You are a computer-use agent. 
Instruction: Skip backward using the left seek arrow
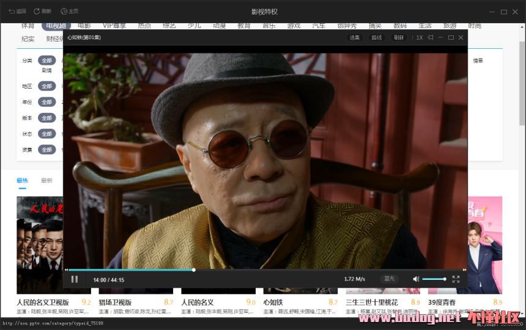coord(66,269)
